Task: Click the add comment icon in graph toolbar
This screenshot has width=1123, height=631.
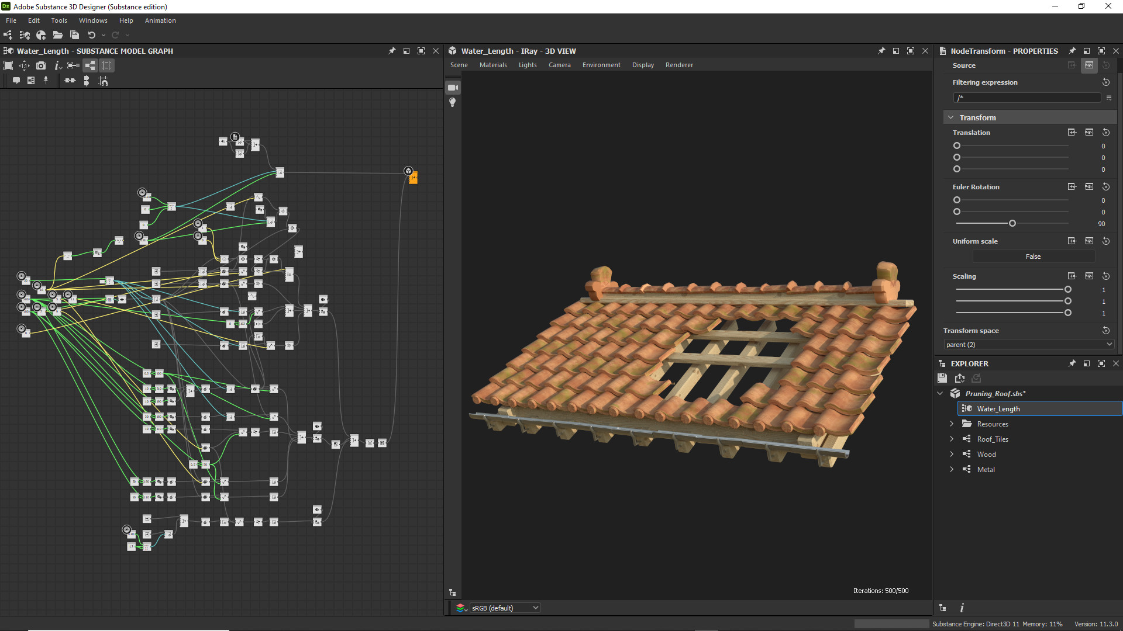Action: 16,81
